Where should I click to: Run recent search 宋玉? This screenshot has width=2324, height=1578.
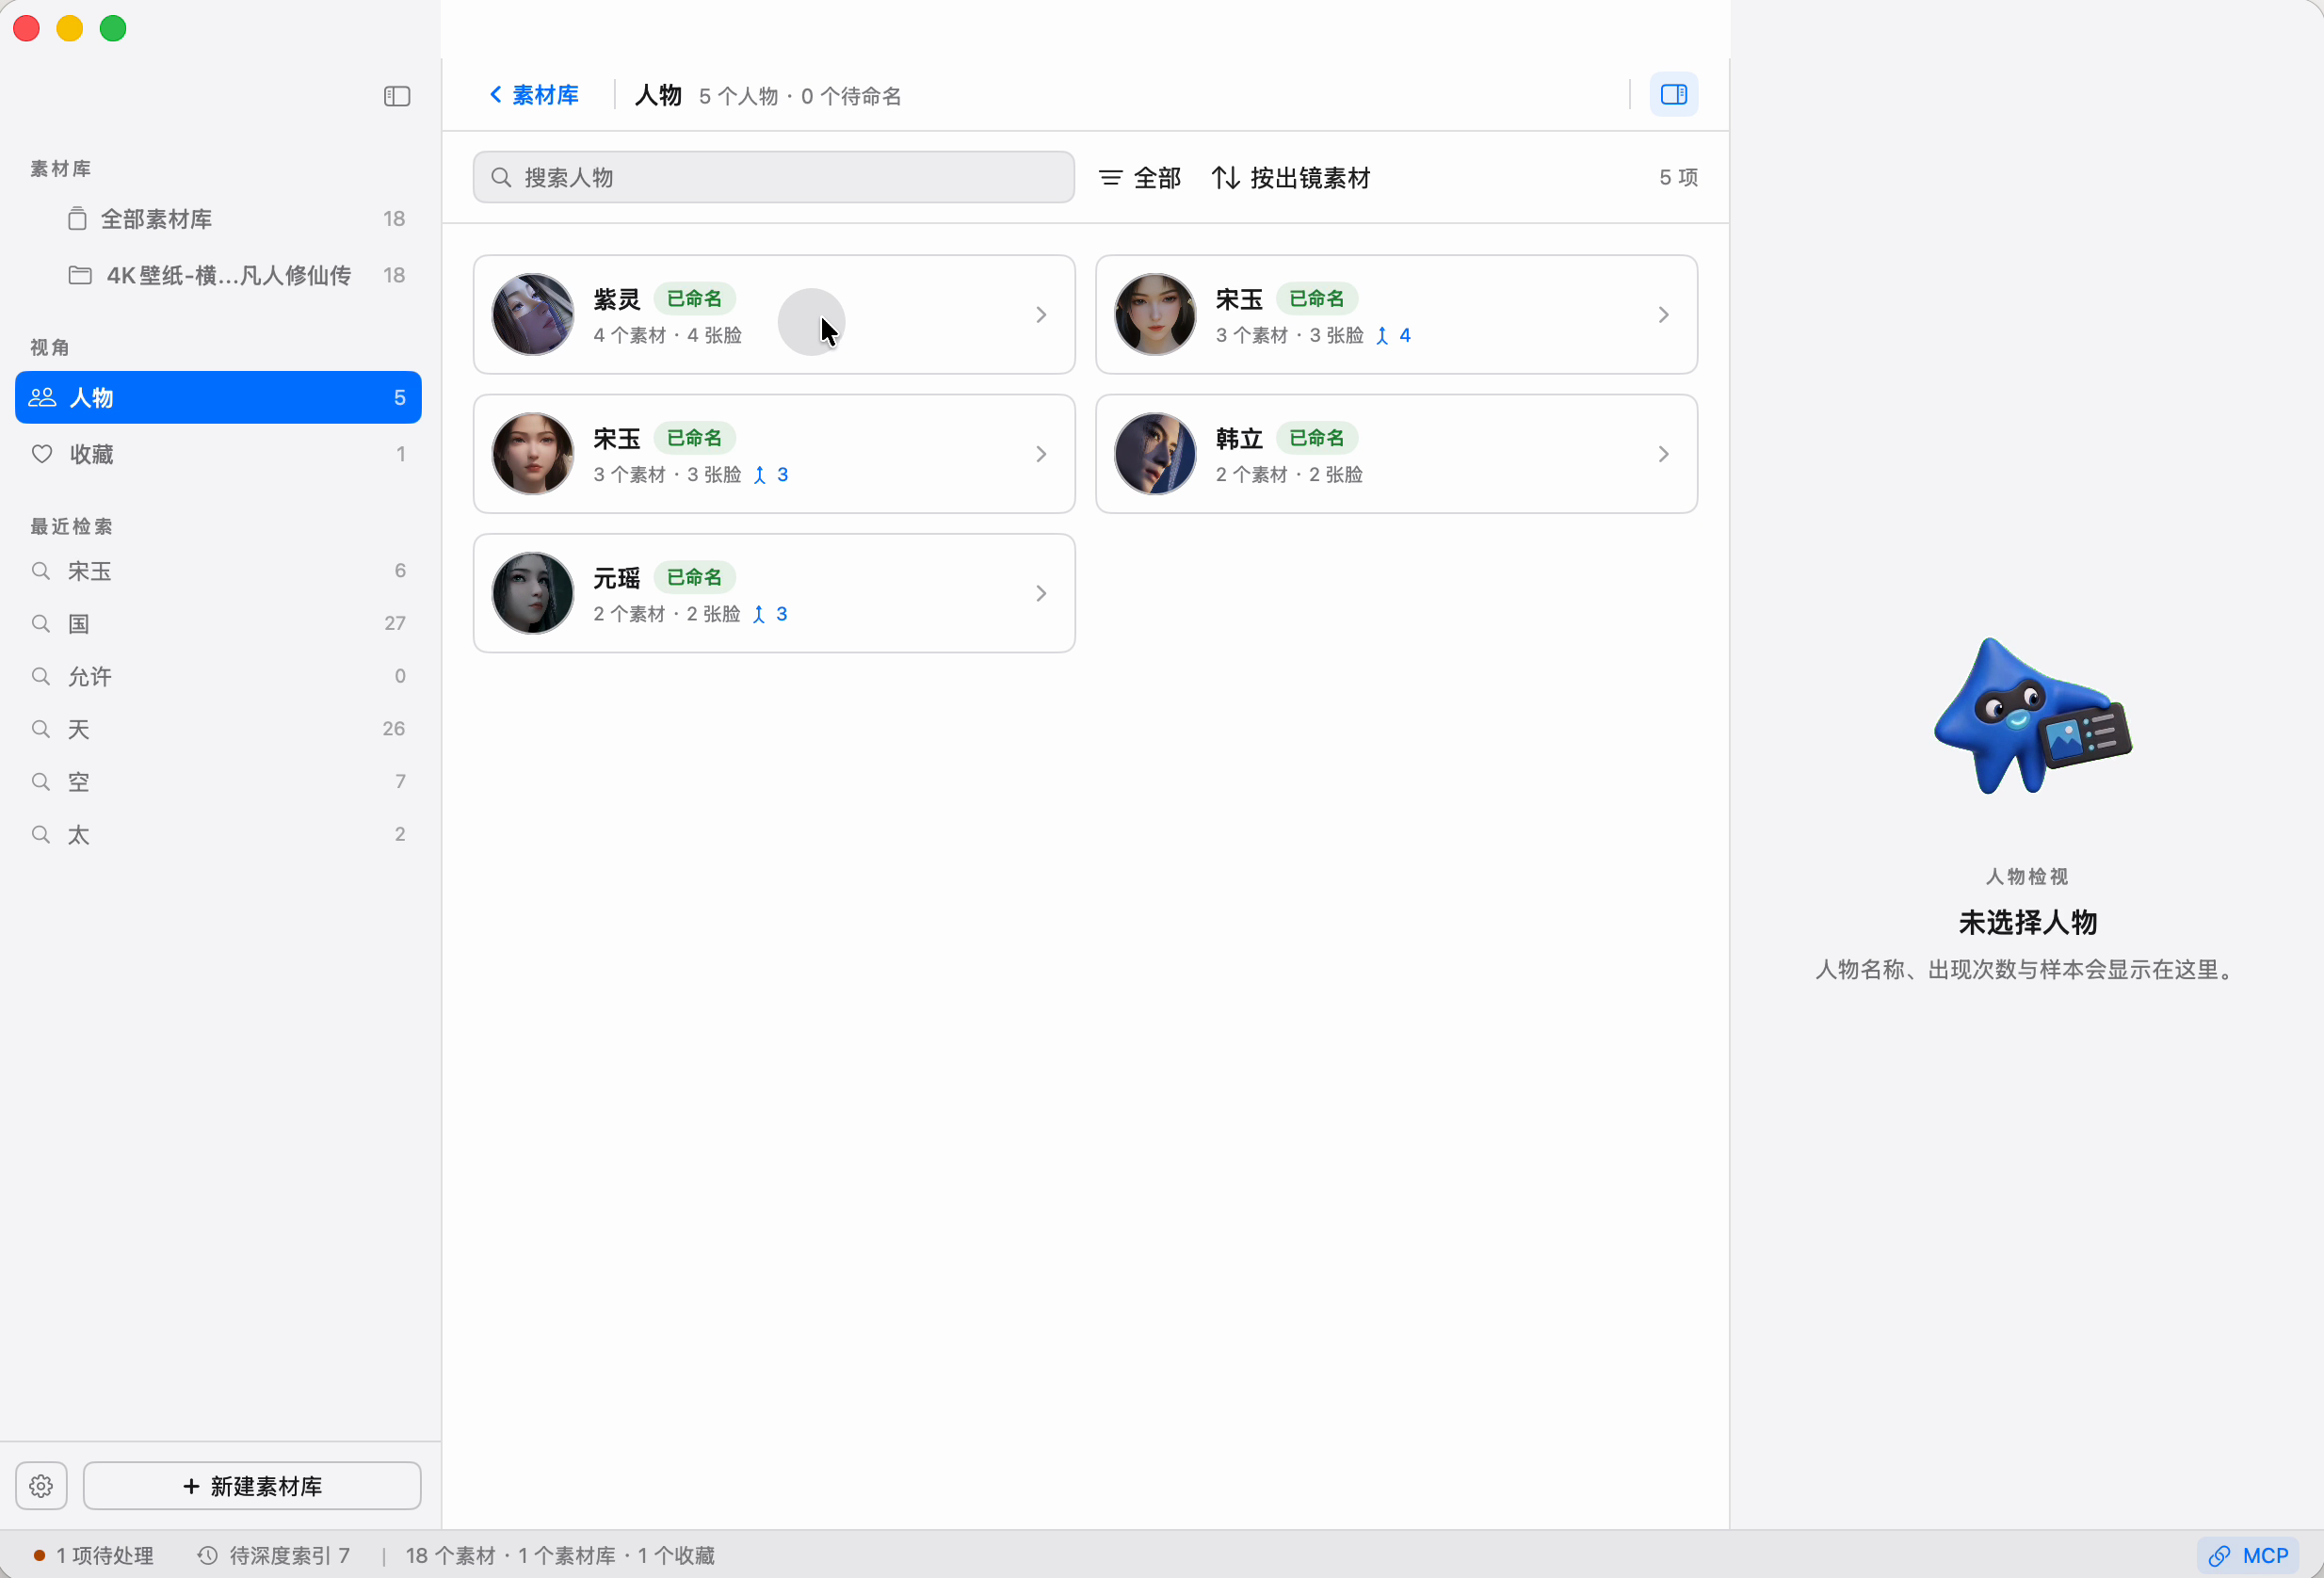(x=218, y=571)
